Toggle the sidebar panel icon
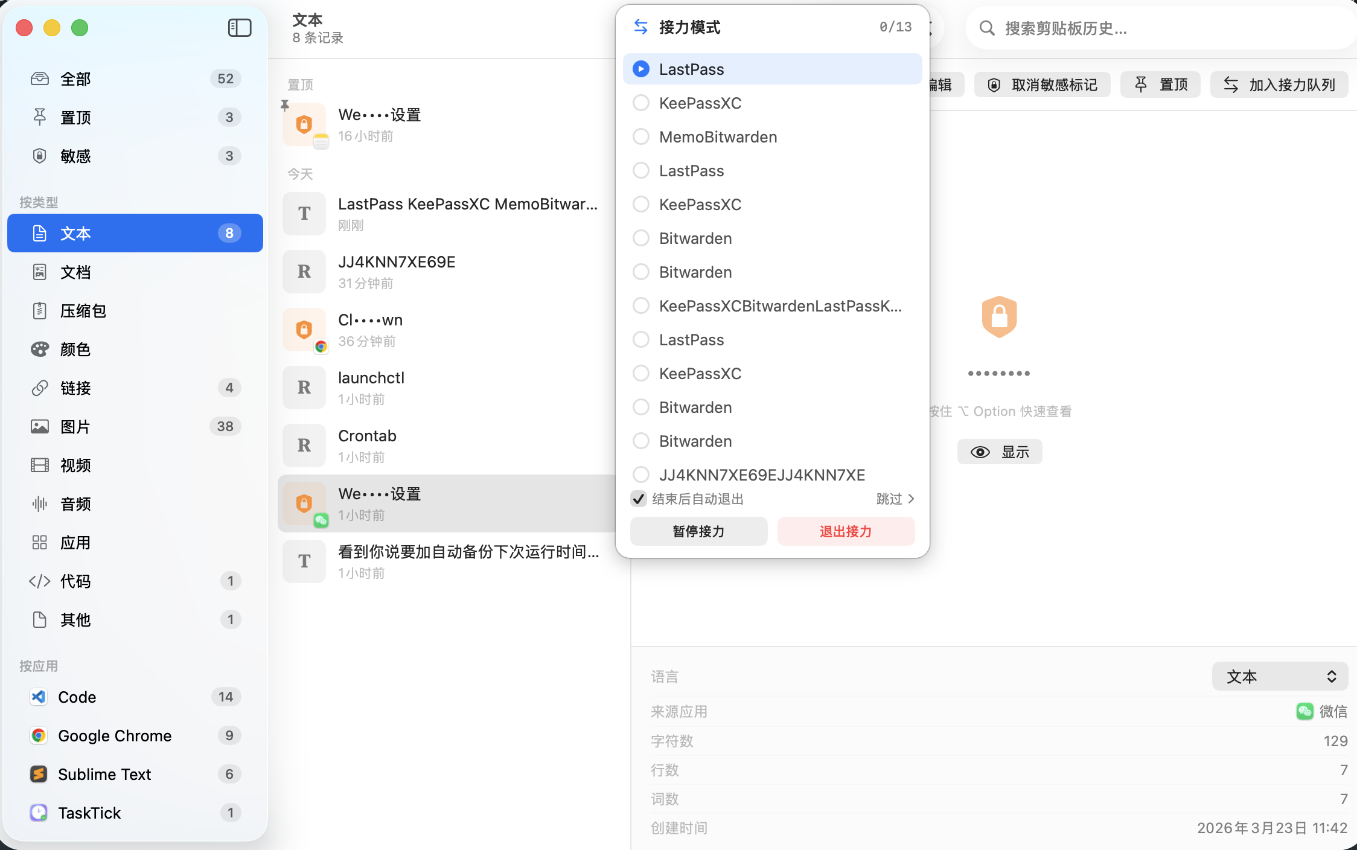1357x850 pixels. pos(240,28)
